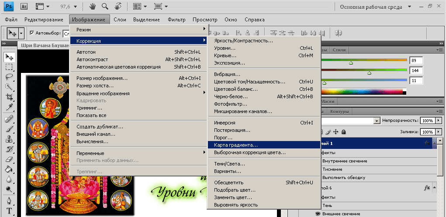446x217 pixels.
Task: Choose Уровни from the Коррекция submenu
Action: pos(264,48)
